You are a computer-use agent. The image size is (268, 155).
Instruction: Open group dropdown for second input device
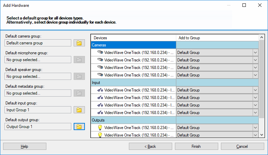[x=255, y=98]
